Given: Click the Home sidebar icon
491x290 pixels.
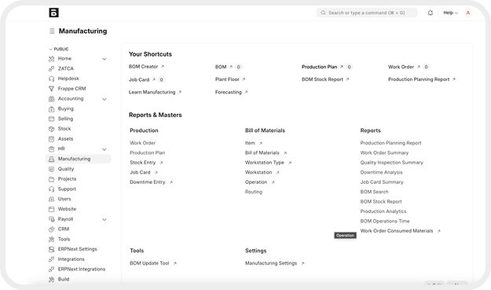Looking at the screenshot, I should pyautogui.click(x=51, y=59).
